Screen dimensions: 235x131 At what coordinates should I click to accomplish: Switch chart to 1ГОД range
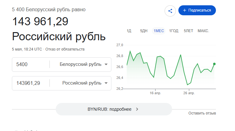[x=174, y=31]
